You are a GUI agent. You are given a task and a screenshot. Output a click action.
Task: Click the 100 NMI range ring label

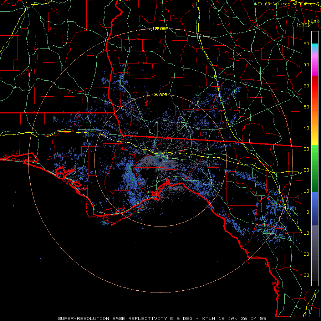pyautogui.click(x=160, y=28)
